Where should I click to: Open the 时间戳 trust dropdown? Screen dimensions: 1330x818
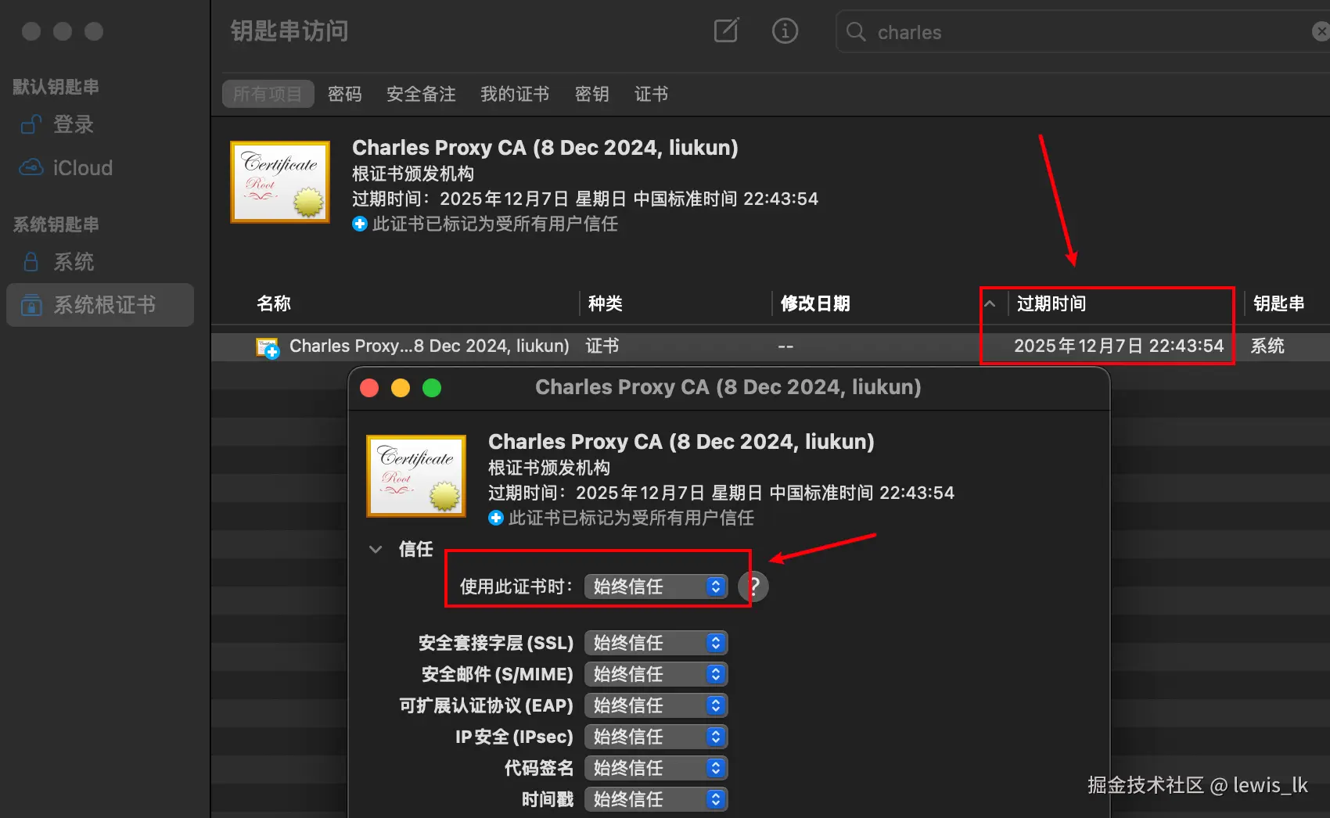point(656,799)
